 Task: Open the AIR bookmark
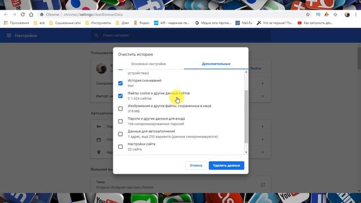[x=171, y=23]
